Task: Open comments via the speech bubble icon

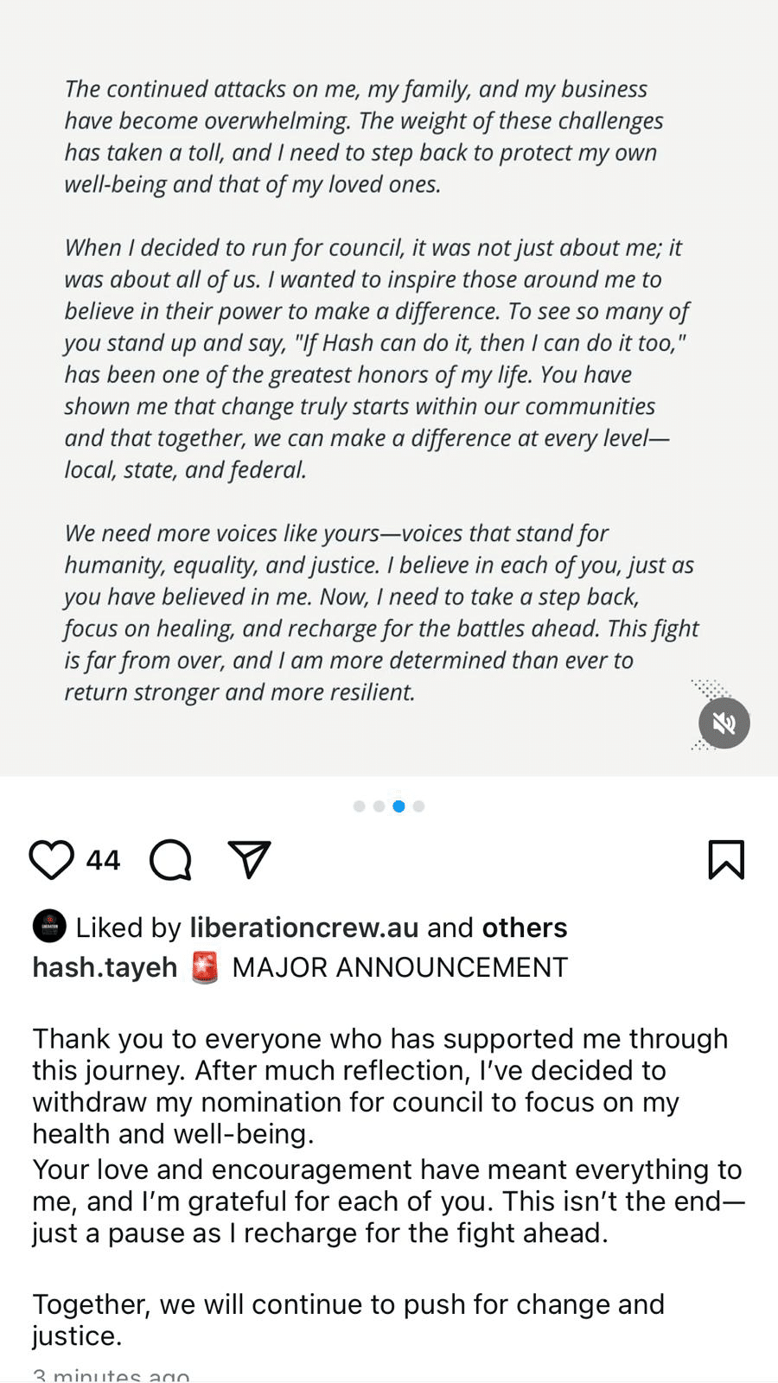Action: pyautogui.click(x=170, y=860)
